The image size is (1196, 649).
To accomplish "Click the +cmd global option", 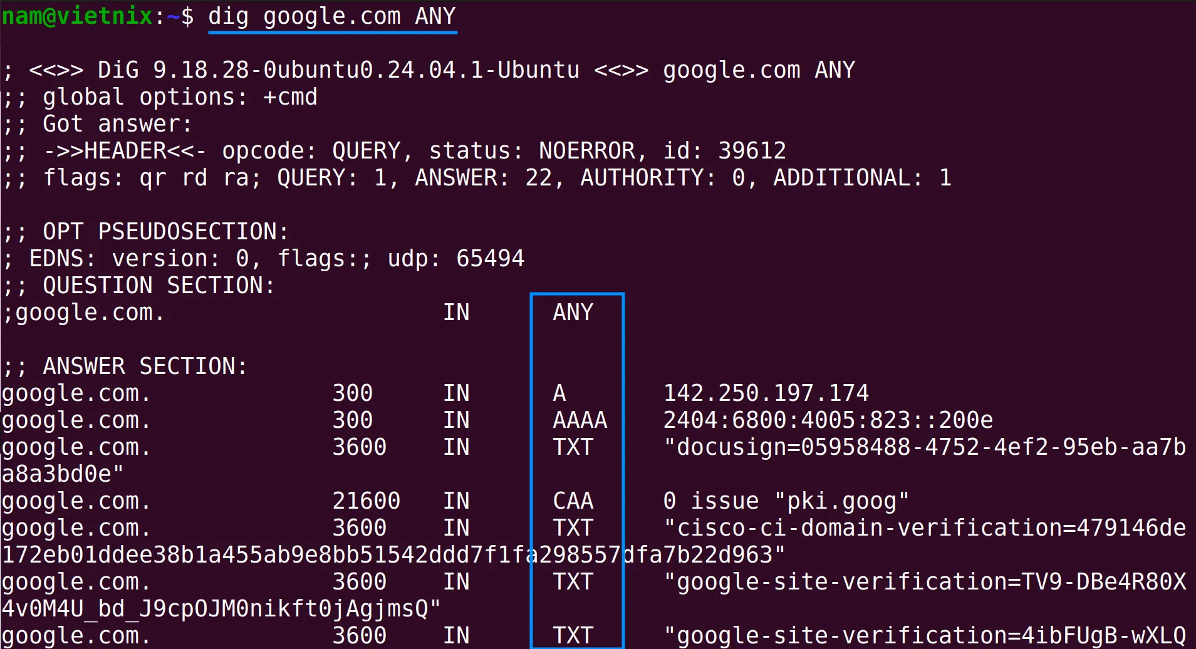I will coord(290,97).
